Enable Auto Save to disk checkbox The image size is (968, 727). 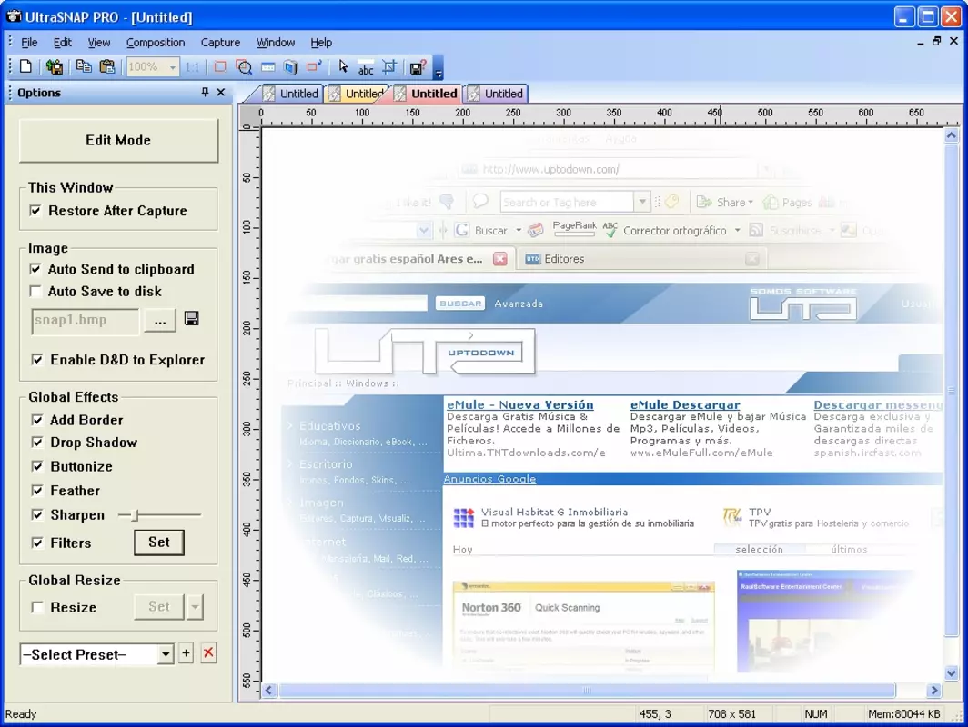click(35, 291)
